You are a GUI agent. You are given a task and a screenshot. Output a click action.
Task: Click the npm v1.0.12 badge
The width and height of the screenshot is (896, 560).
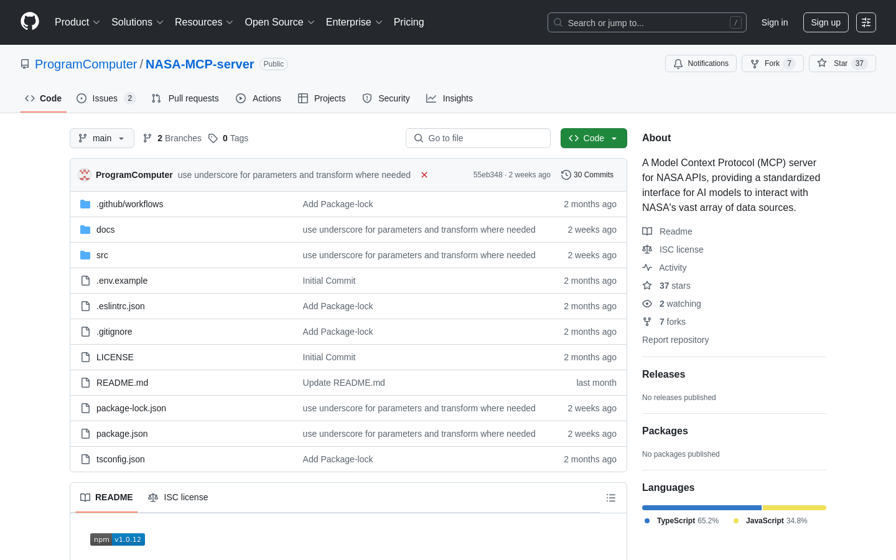click(118, 539)
